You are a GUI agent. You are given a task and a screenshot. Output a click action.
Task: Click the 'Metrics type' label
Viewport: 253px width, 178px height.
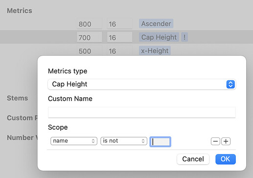68,71
